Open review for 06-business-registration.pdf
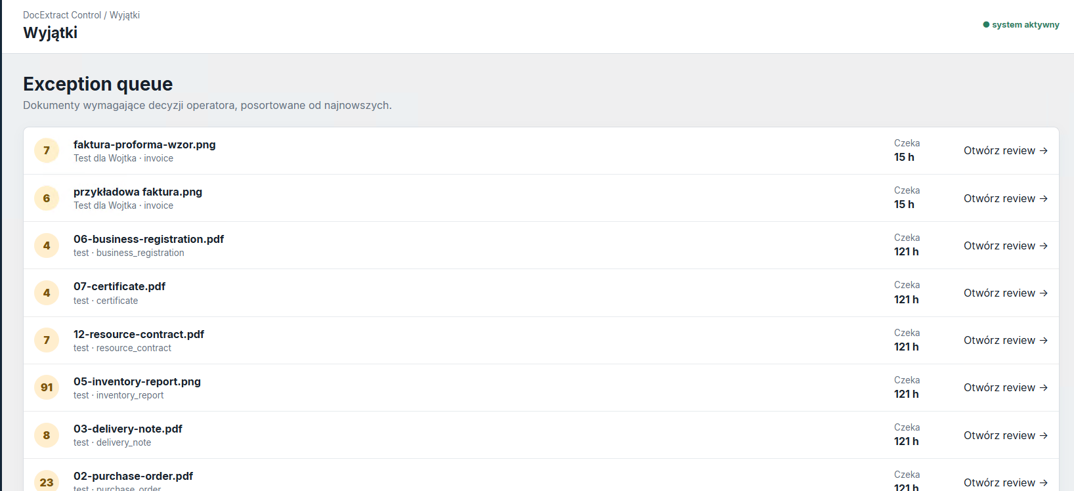Image resolution: width=1074 pixels, height=491 pixels. coord(1006,245)
